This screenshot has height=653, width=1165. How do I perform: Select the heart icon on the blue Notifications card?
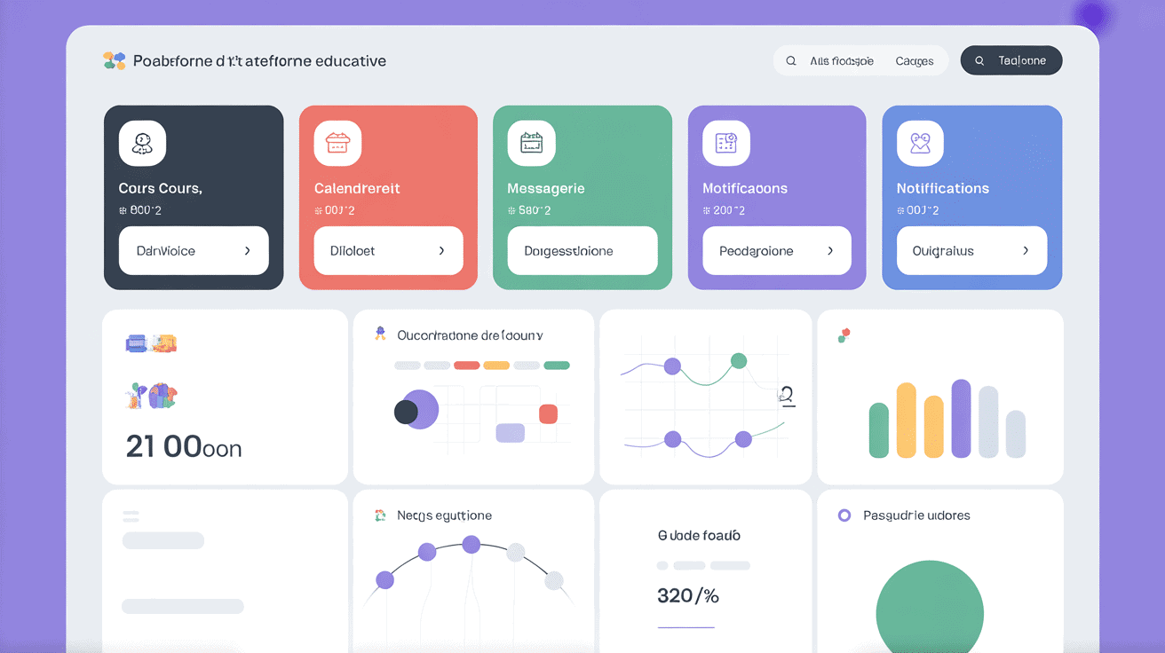(x=920, y=143)
